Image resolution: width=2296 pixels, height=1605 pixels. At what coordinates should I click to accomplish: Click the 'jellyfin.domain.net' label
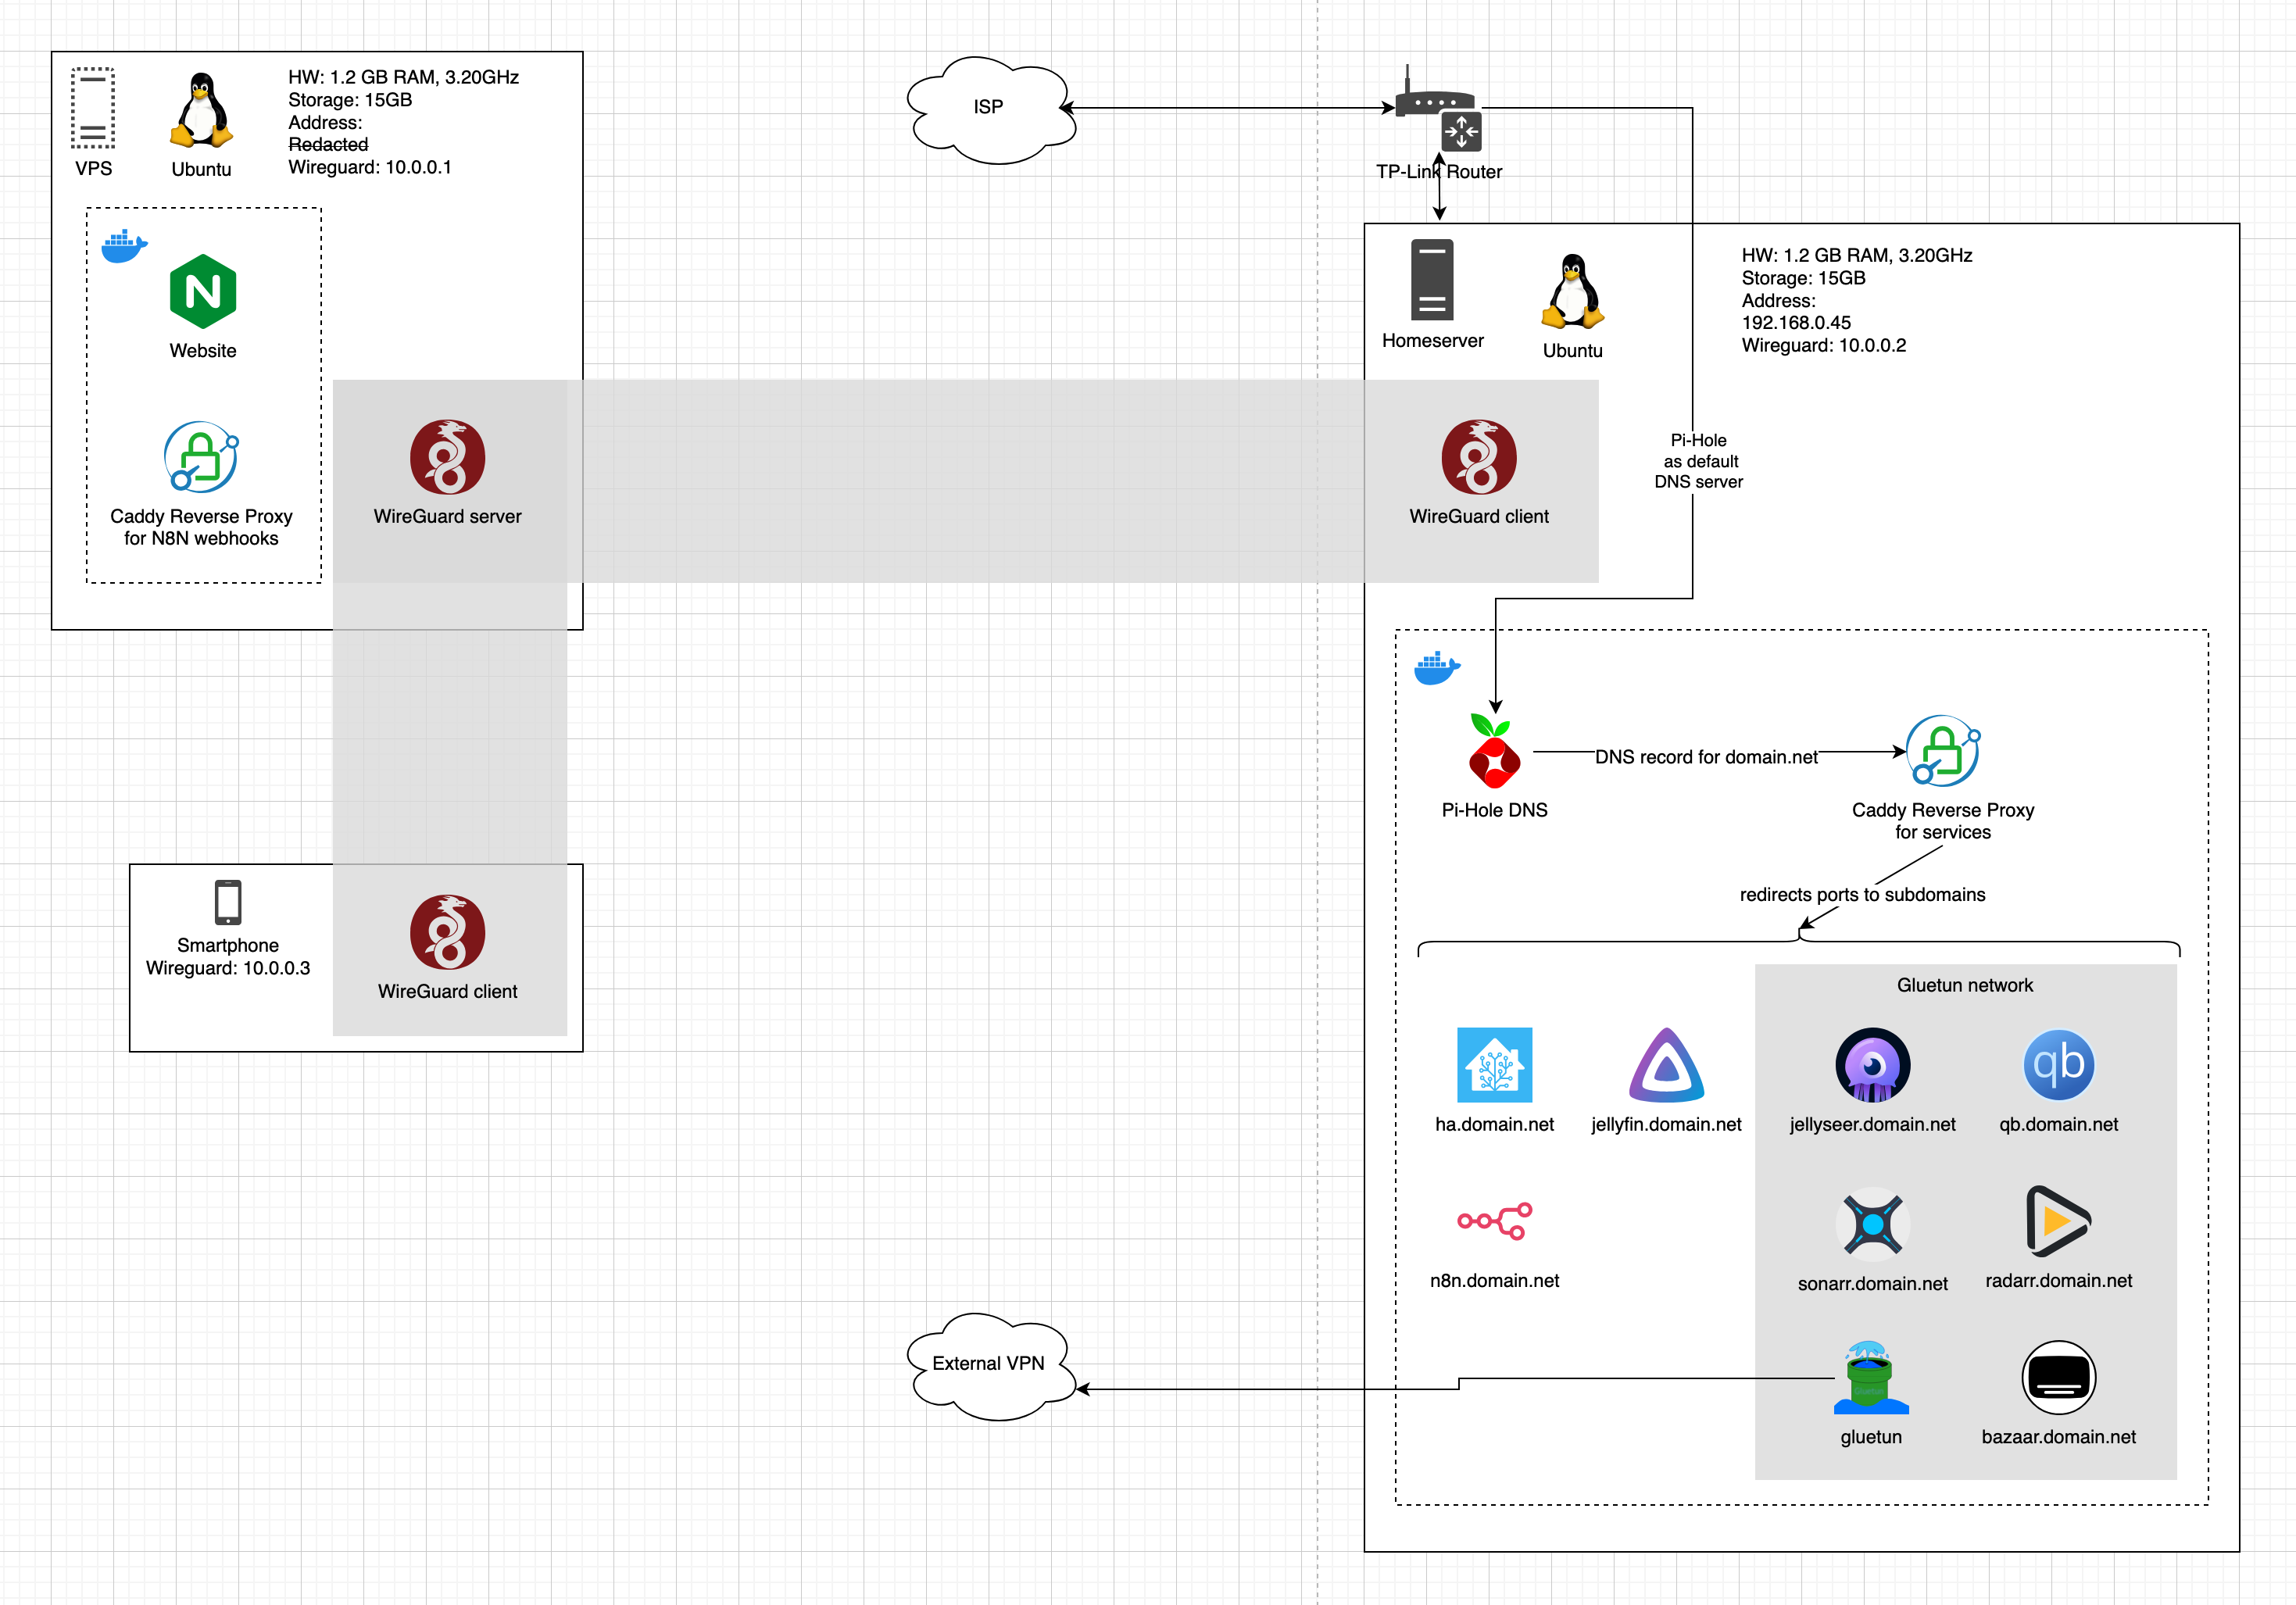tap(1666, 1124)
